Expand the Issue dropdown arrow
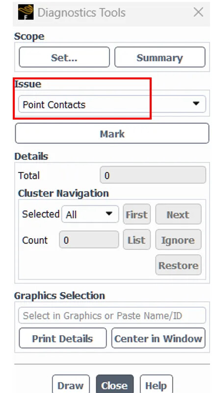The image size is (212, 393). pos(196,103)
